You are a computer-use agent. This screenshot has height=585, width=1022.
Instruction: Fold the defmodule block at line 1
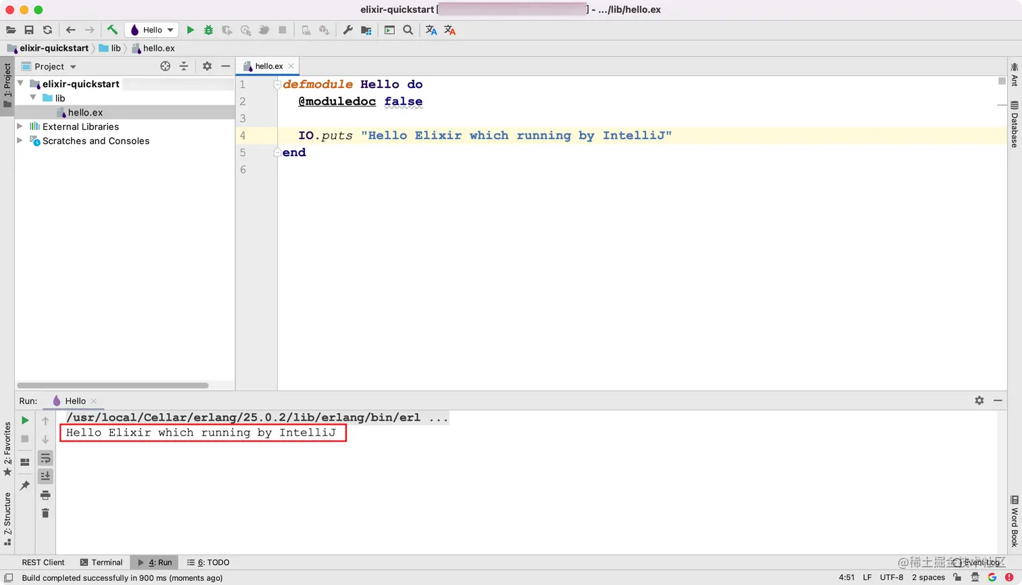point(277,85)
